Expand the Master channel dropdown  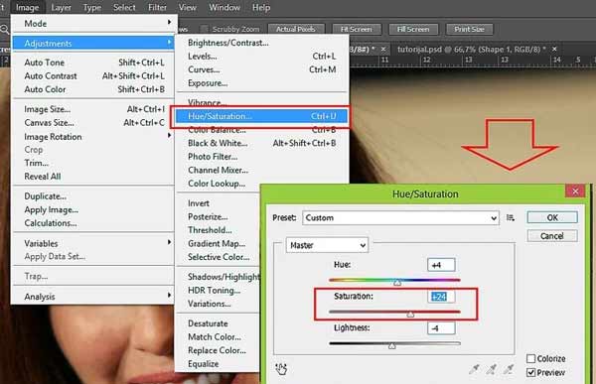327,245
